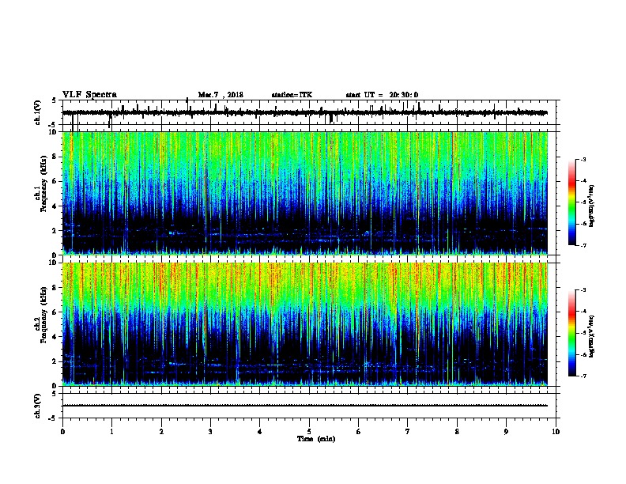Click the "-7" label on ch.2 color bar
Screen dimensions: 626x484
(583, 376)
